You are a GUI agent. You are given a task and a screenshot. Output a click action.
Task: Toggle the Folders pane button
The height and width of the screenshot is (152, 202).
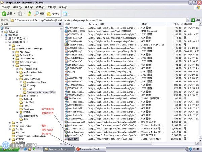[53, 14]
